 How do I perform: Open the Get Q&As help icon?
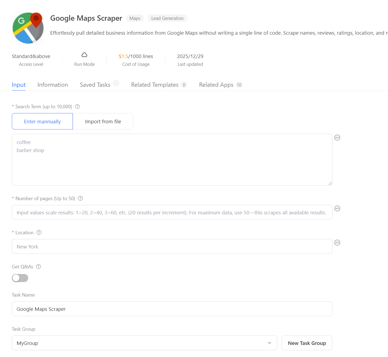pos(38,266)
